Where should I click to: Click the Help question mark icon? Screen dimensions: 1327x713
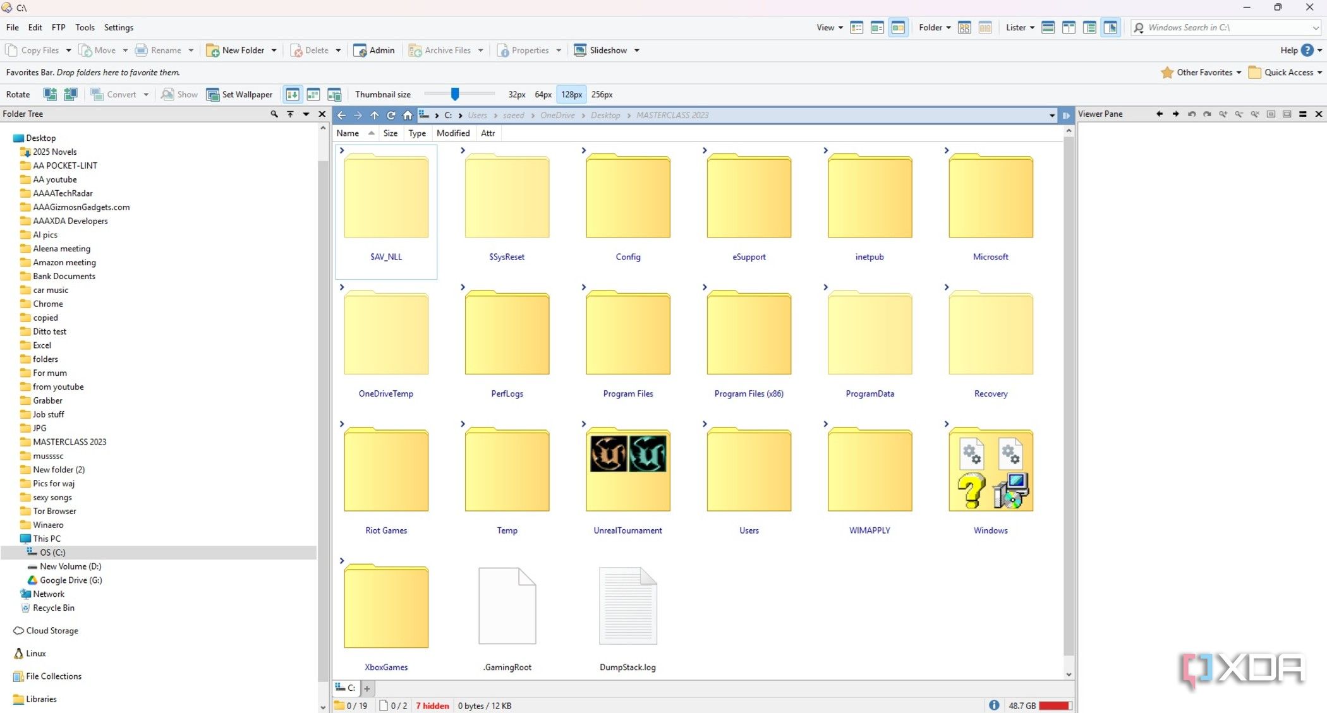(1307, 51)
